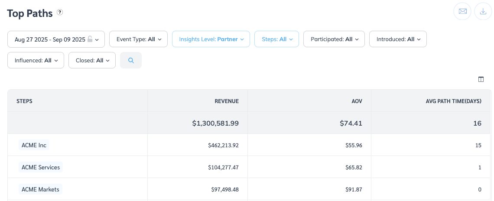Select the ACME Services path step
The height and width of the screenshot is (201, 494).
tap(41, 167)
